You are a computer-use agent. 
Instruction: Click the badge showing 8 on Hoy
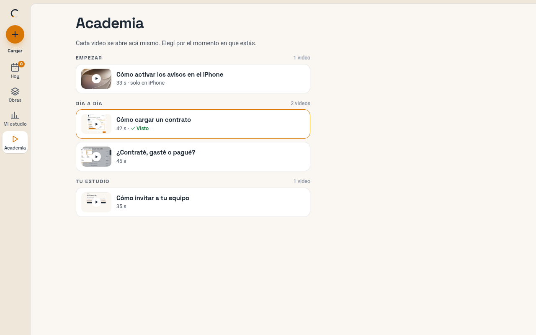coord(21,64)
